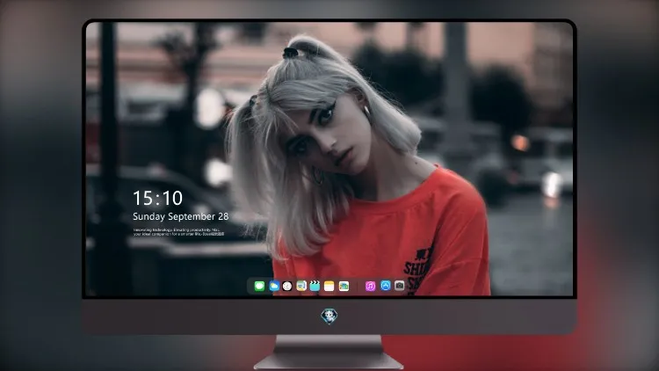
Task: Open the Camera app in the dock
Action: 399,286
